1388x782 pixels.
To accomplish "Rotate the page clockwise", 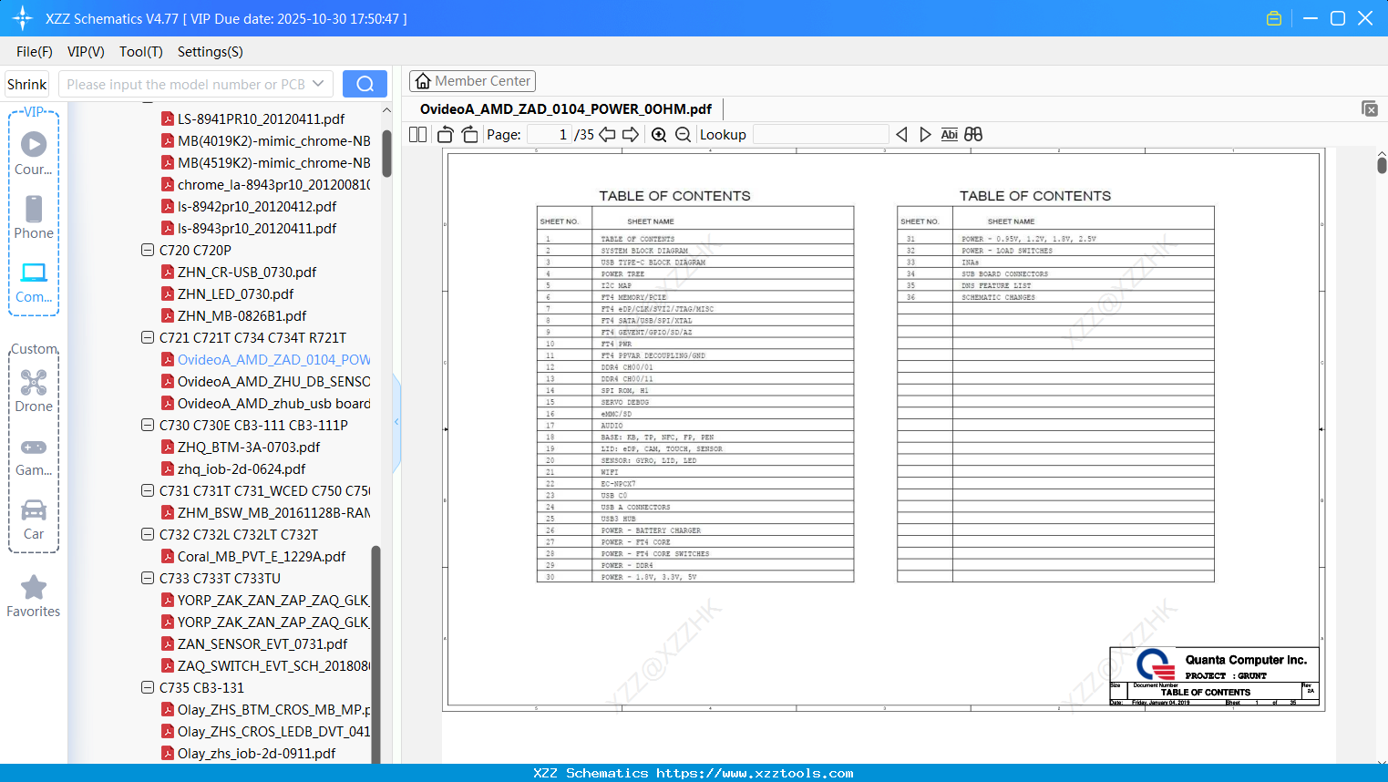I will [x=470, y=135].
